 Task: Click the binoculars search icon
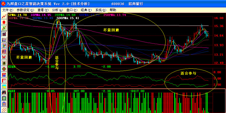coord(4,92)
